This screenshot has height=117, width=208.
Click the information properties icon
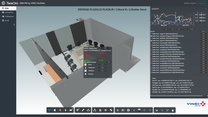click(x=128, y=110)
